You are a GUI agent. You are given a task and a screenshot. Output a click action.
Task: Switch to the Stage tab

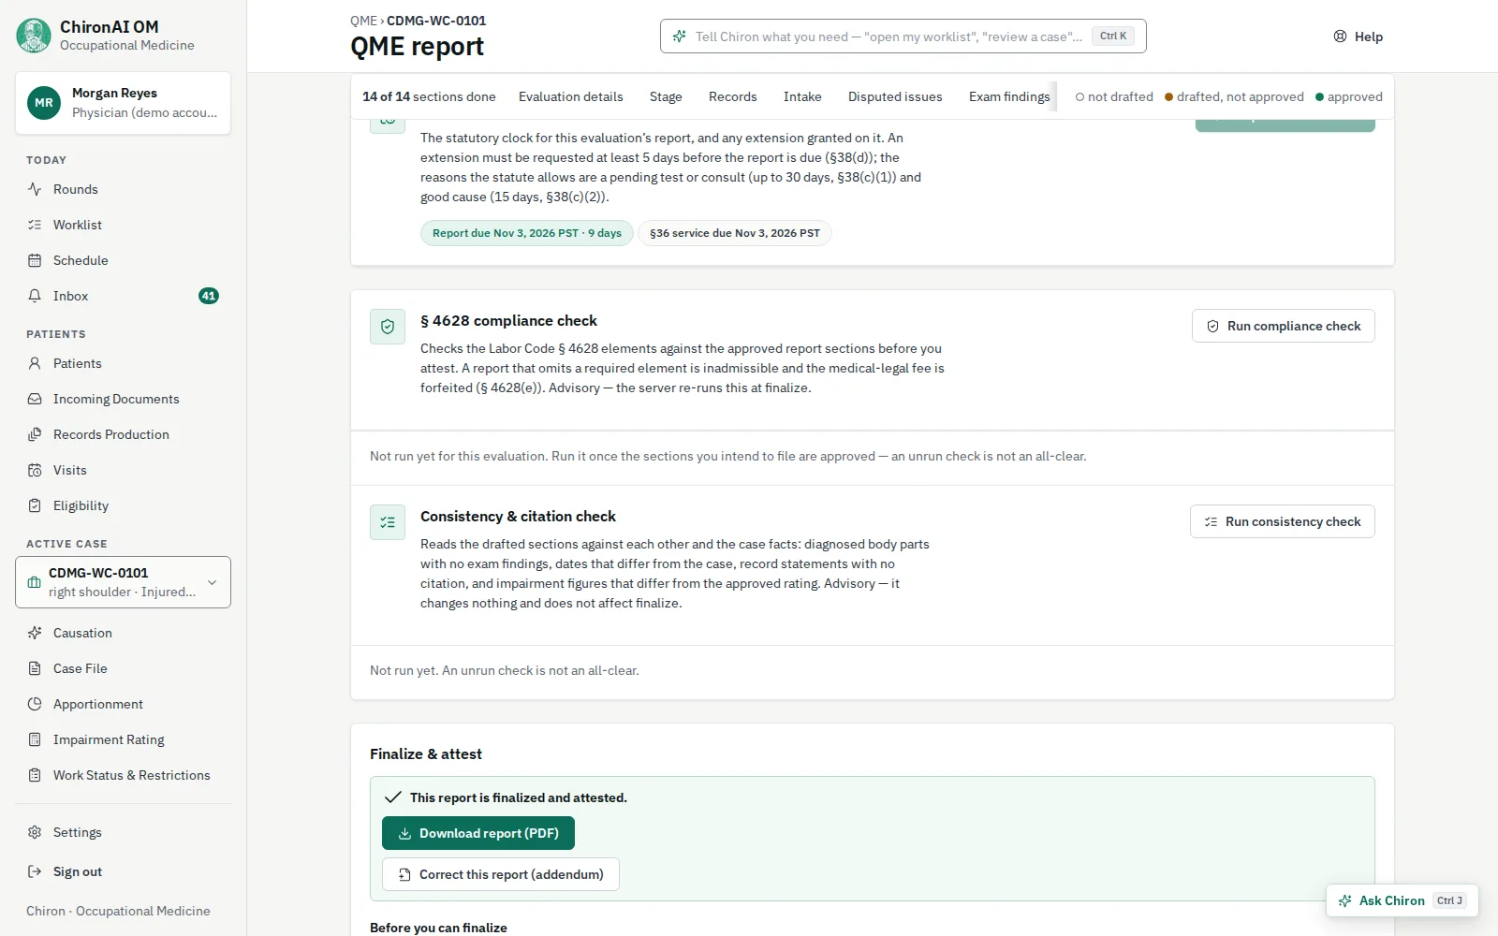click(666, 96)
